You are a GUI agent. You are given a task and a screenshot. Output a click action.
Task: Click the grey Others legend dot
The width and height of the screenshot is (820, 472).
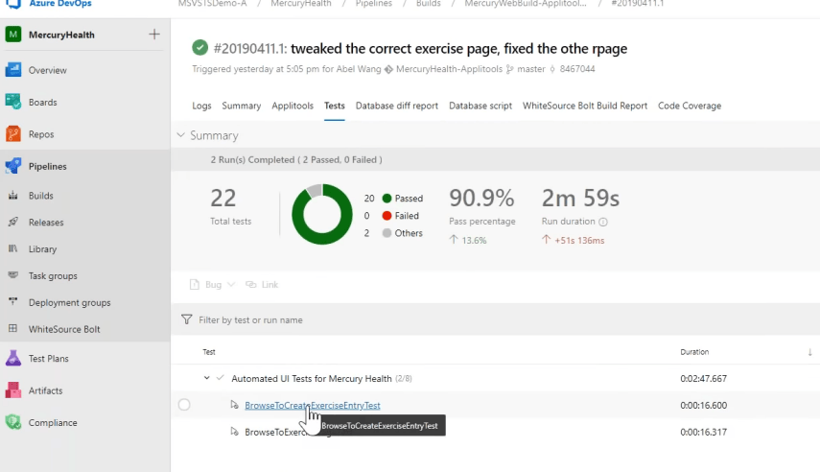[x=387, y=233]
